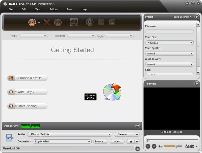202x153 pixels.
Task: Capture a snapshot with the camera icon
Action: [x=192, y=146]
